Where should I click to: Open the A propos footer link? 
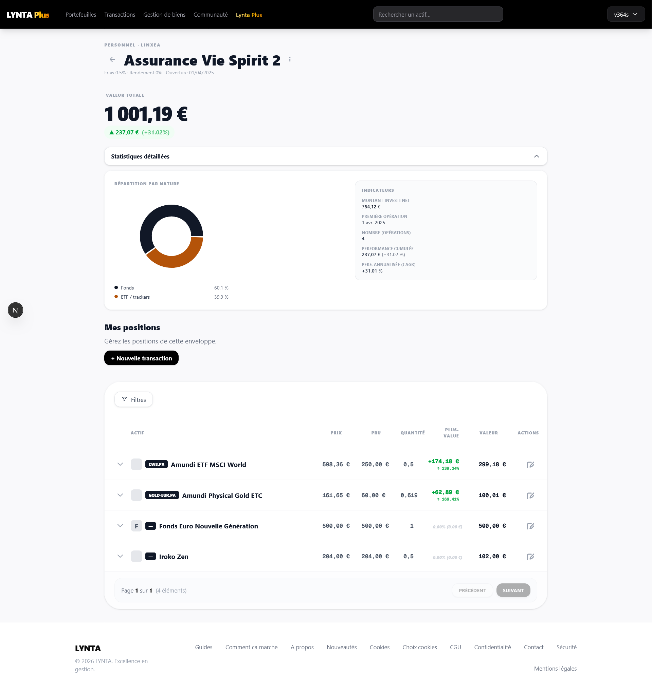[302, 648]
